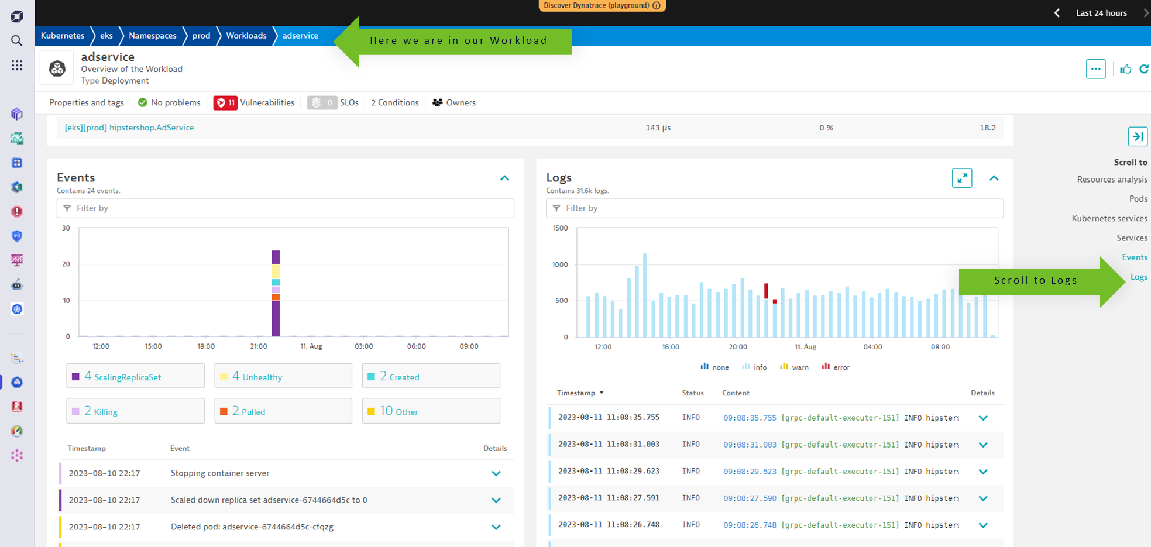Toggle the Pulled event filter
Screen dimensions: 1151x547
283,411
